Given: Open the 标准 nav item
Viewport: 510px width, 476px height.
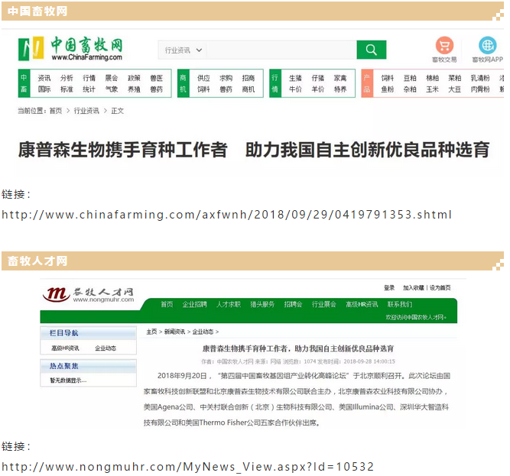Looking at the screenshot, I should click(67, 89).
